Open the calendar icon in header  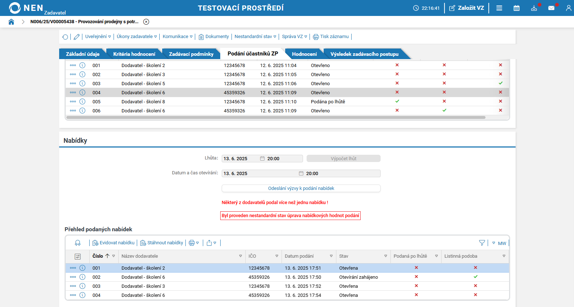tap(516, 8)
